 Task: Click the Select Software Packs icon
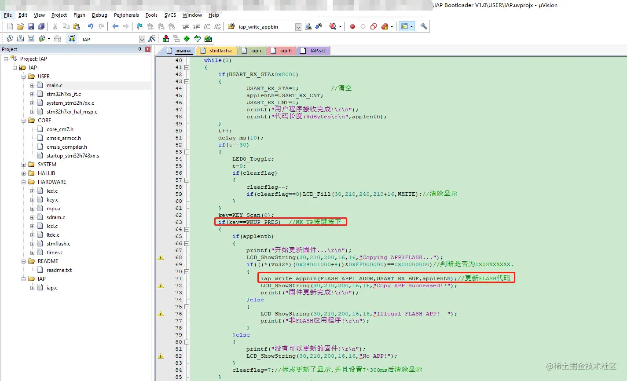tap(198, 39)
